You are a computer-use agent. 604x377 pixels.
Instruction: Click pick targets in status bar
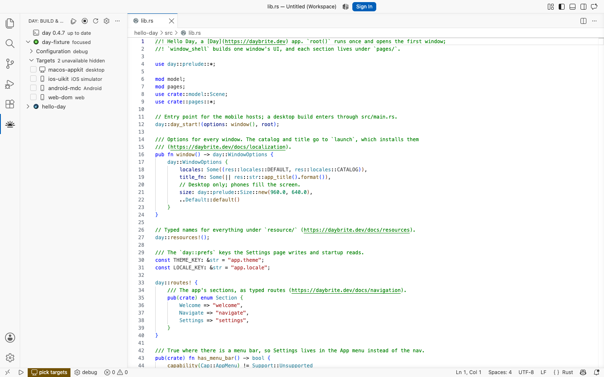pyautogui.click(x=49, y=372)
